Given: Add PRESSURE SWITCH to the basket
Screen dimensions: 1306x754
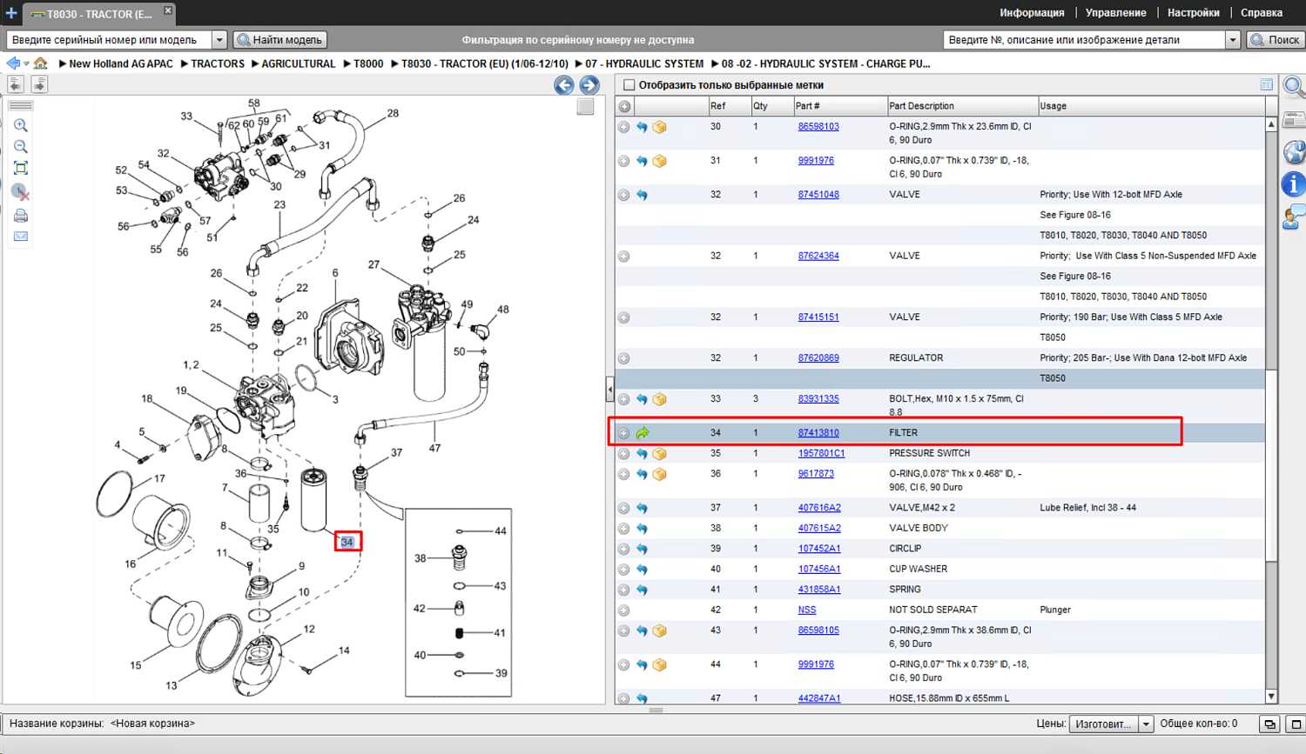Looking at the screenshot, I should tap(660, 454).
